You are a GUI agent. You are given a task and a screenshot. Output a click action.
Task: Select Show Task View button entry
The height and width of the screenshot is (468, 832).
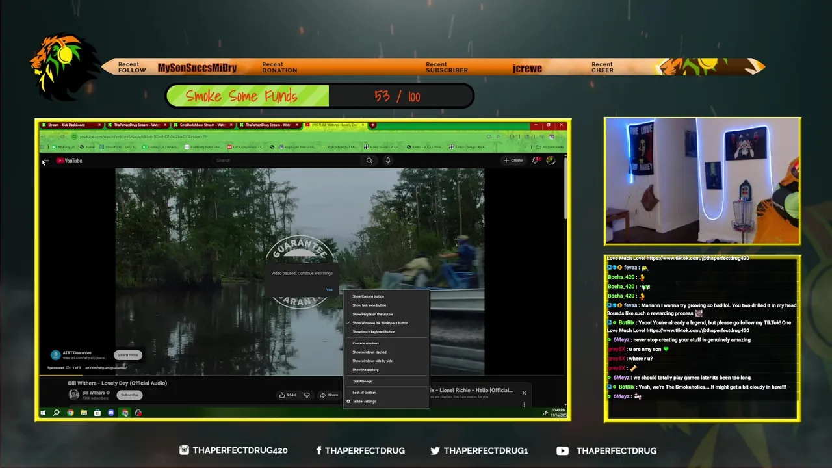tap(386, 305)
